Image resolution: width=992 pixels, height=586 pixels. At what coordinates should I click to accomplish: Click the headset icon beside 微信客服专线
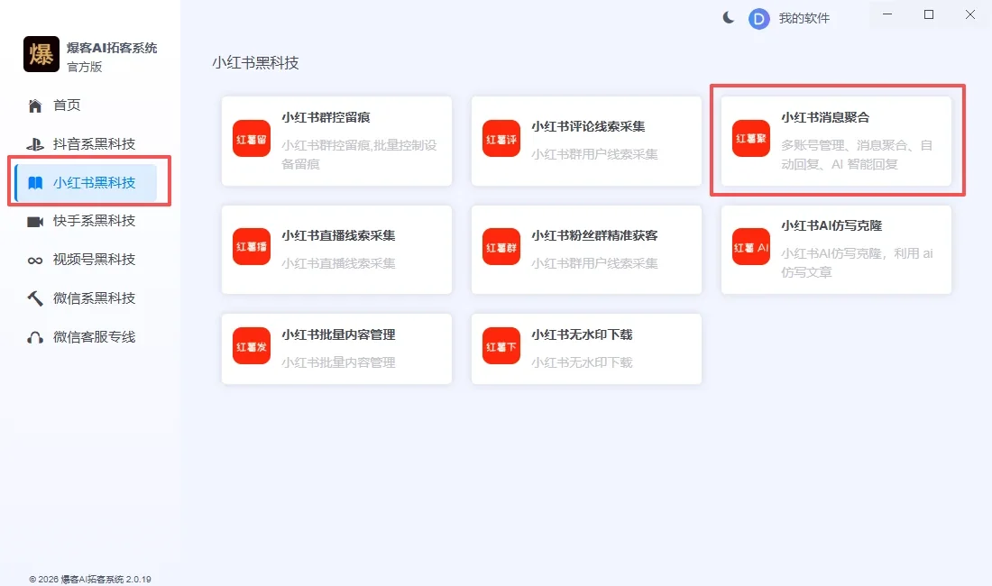tap(35, 337)
